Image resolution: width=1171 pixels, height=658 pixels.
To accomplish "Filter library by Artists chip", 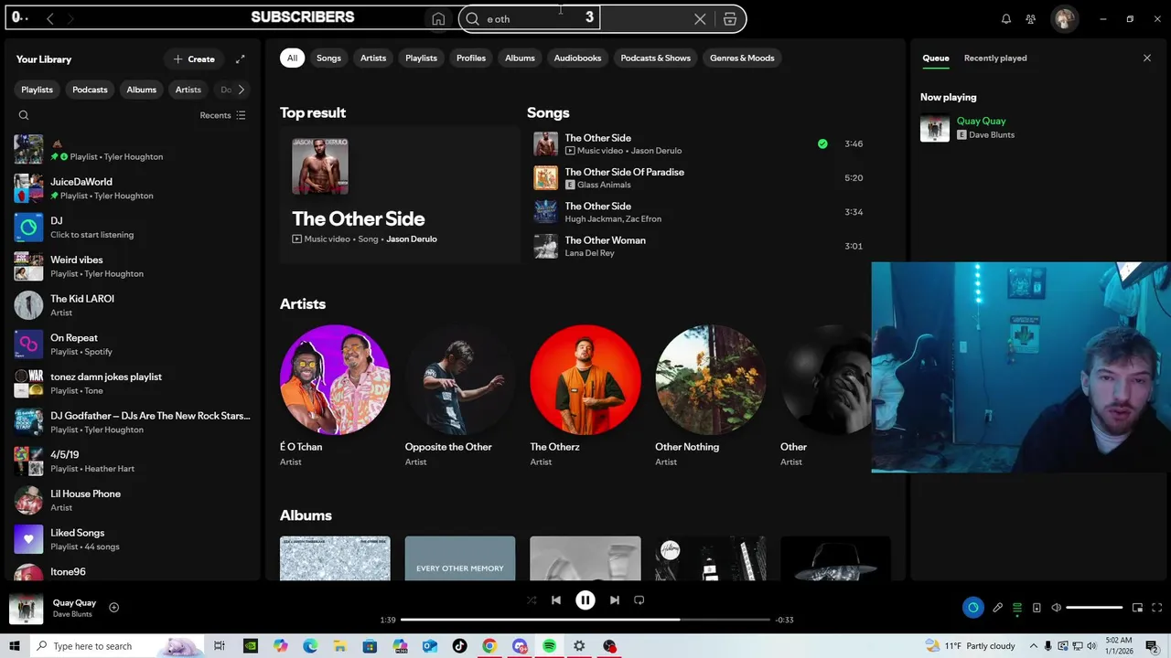I will pos(188,90).
